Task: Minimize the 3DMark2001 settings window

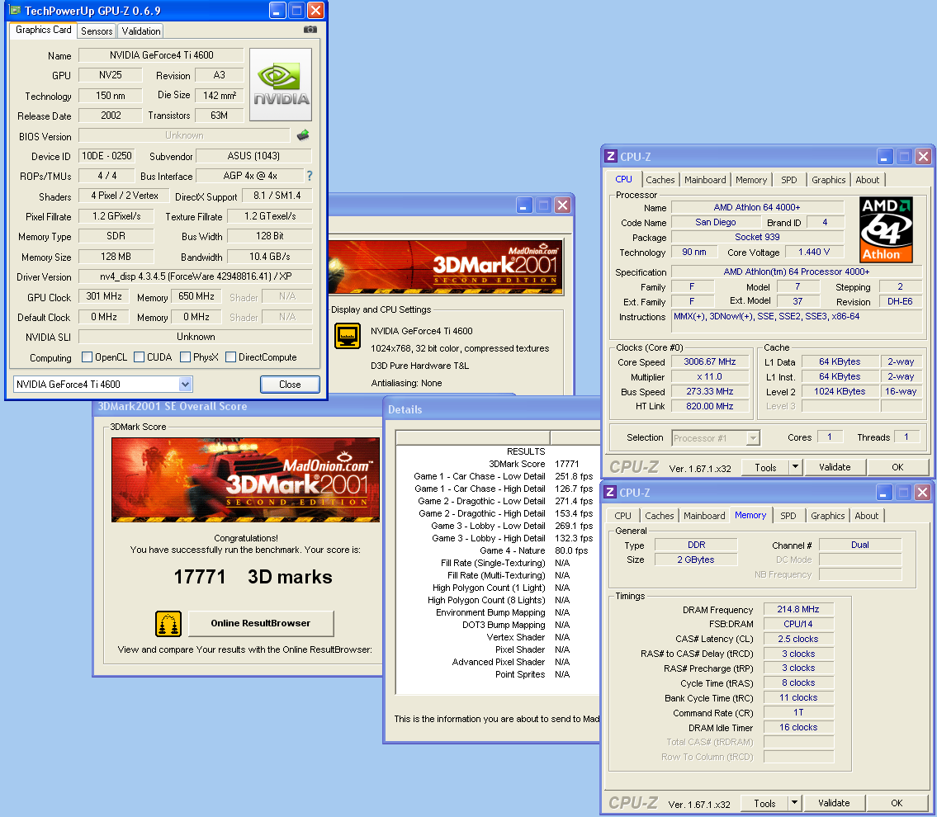Action: 523,205
